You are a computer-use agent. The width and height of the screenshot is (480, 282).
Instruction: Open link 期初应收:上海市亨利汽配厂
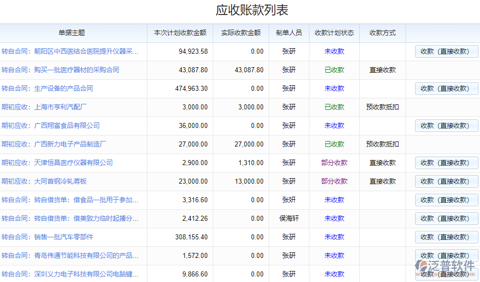44,107
